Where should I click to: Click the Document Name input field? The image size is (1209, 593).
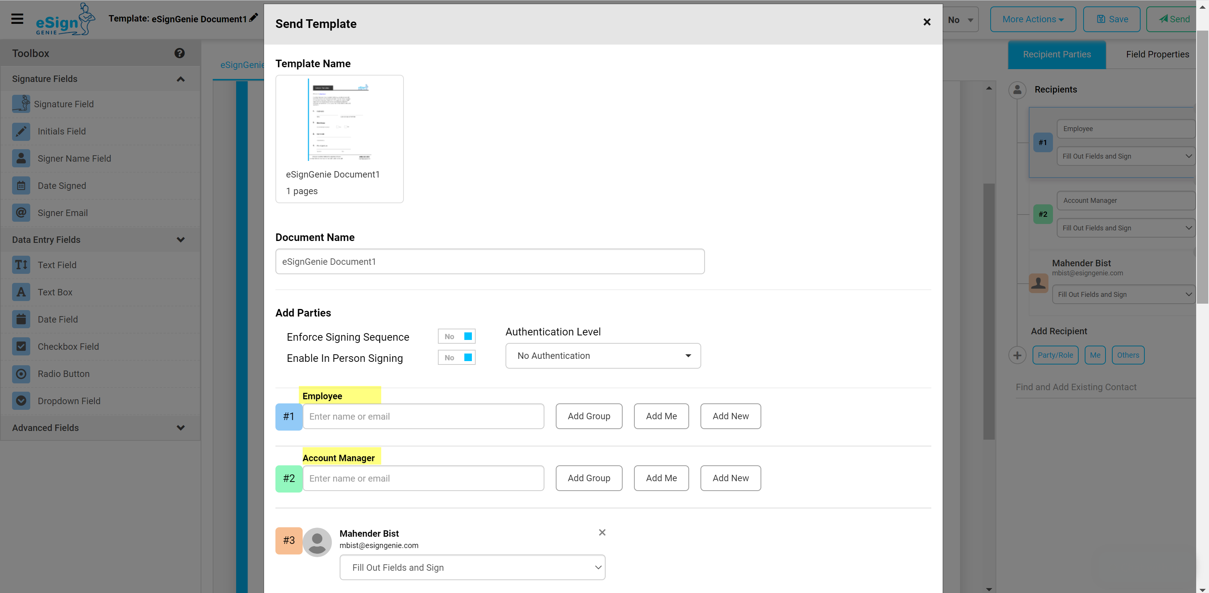coord(490,261)
